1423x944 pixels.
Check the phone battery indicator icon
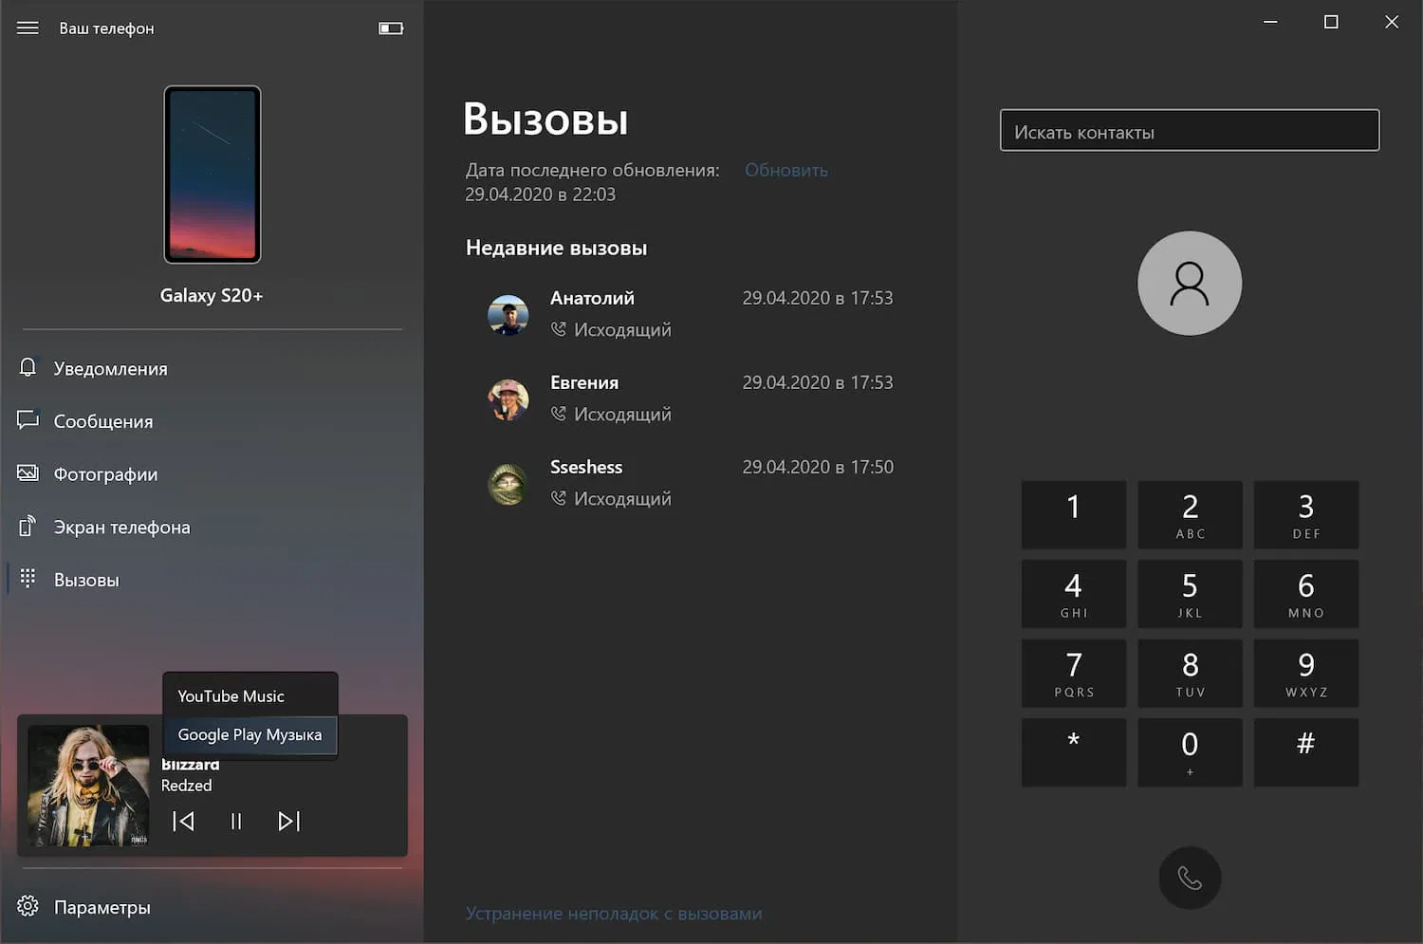(x=391, y=28)
